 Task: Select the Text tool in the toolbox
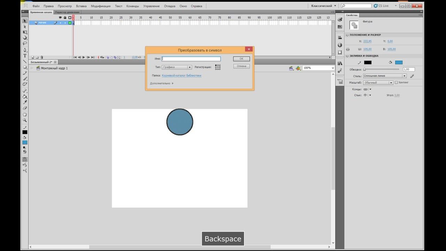click(25, 56)
